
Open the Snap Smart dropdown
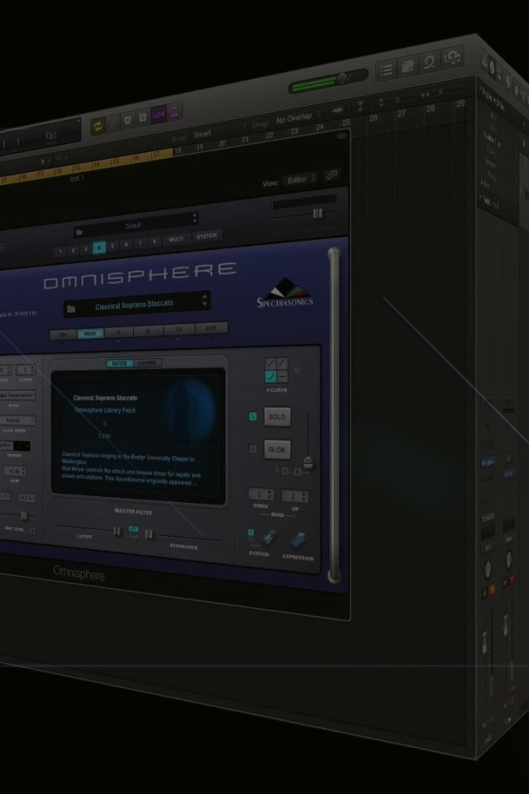coord(219,132)
